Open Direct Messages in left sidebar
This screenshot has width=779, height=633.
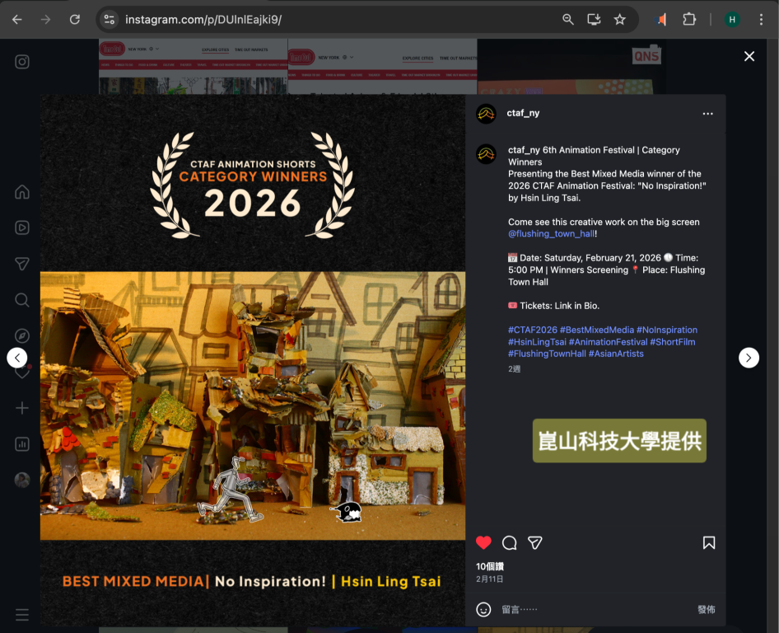(x=22, y=264)
